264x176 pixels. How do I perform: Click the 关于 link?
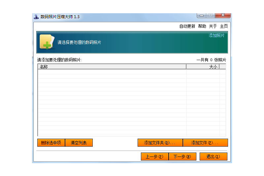pyautogui.click(x=213, y=26)
